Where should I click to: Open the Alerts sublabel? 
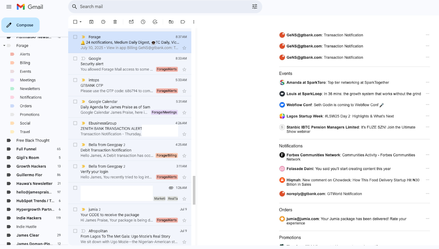tap(25, 54)
